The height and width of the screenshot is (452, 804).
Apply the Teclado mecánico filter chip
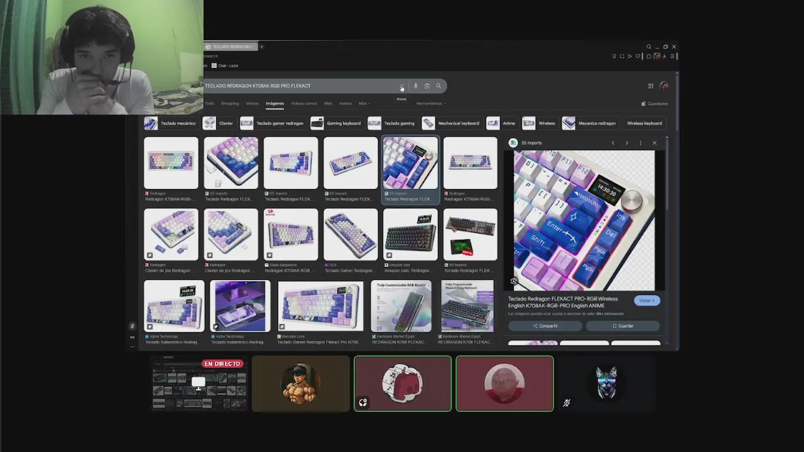171,123
